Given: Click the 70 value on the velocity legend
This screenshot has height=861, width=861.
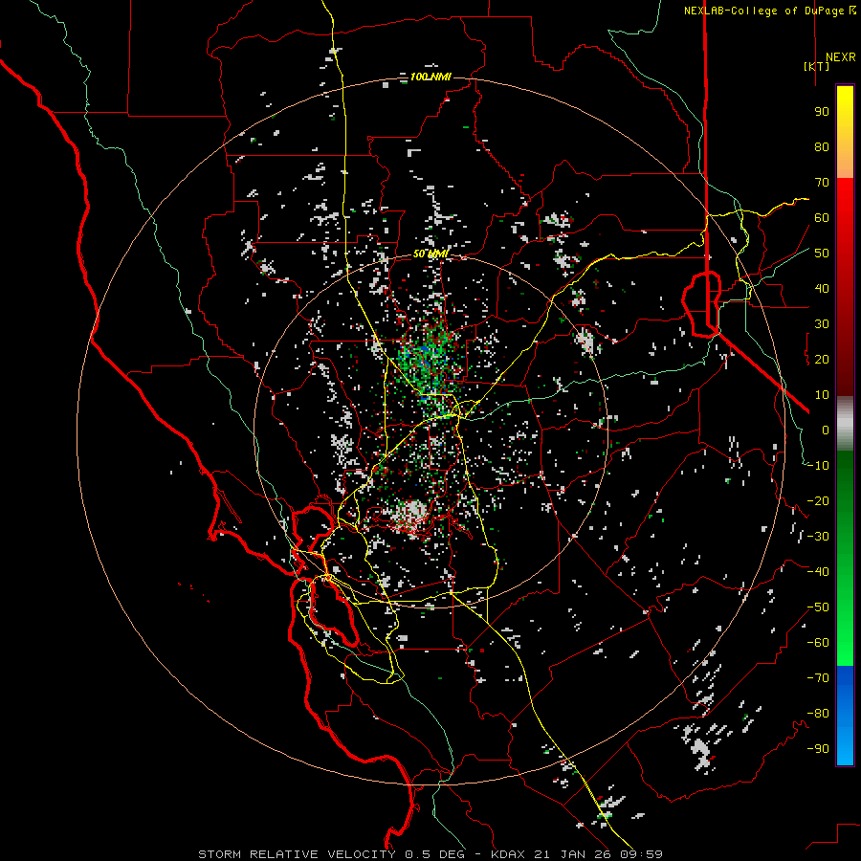Looking at the screenshot, I should tap(822, 183).
